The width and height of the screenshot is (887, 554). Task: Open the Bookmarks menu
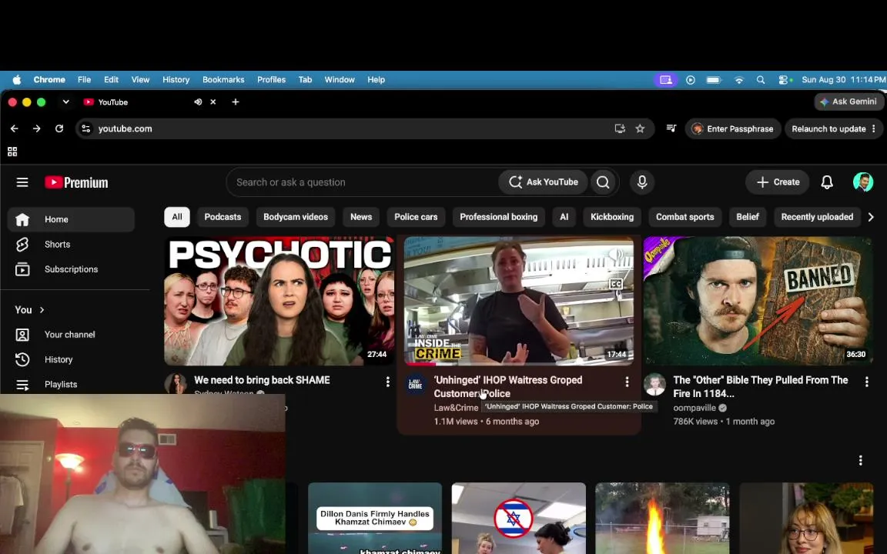coord(223,80)
